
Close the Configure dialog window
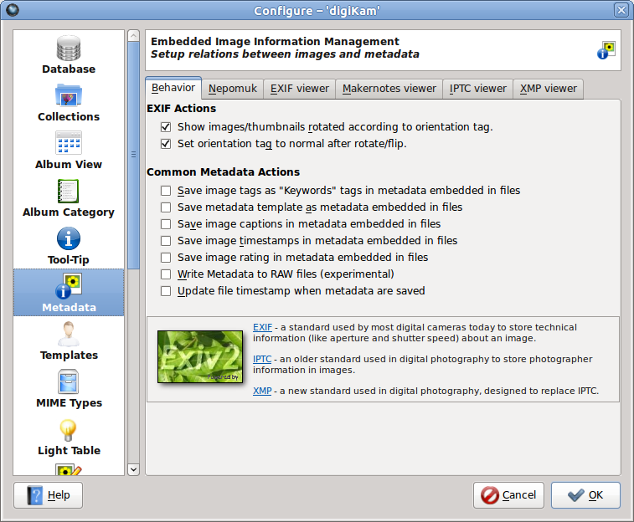point(621,10)
